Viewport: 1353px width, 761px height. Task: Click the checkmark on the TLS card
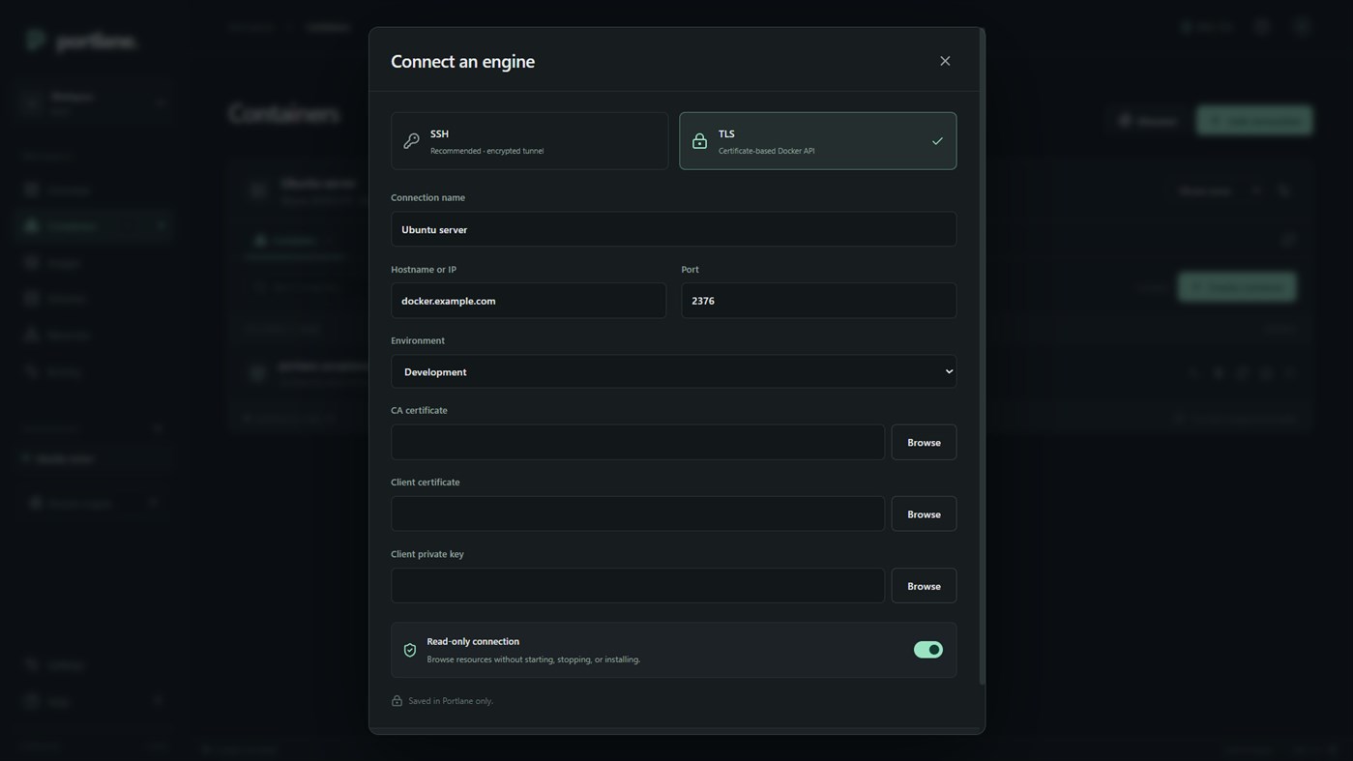coord(937,141)
